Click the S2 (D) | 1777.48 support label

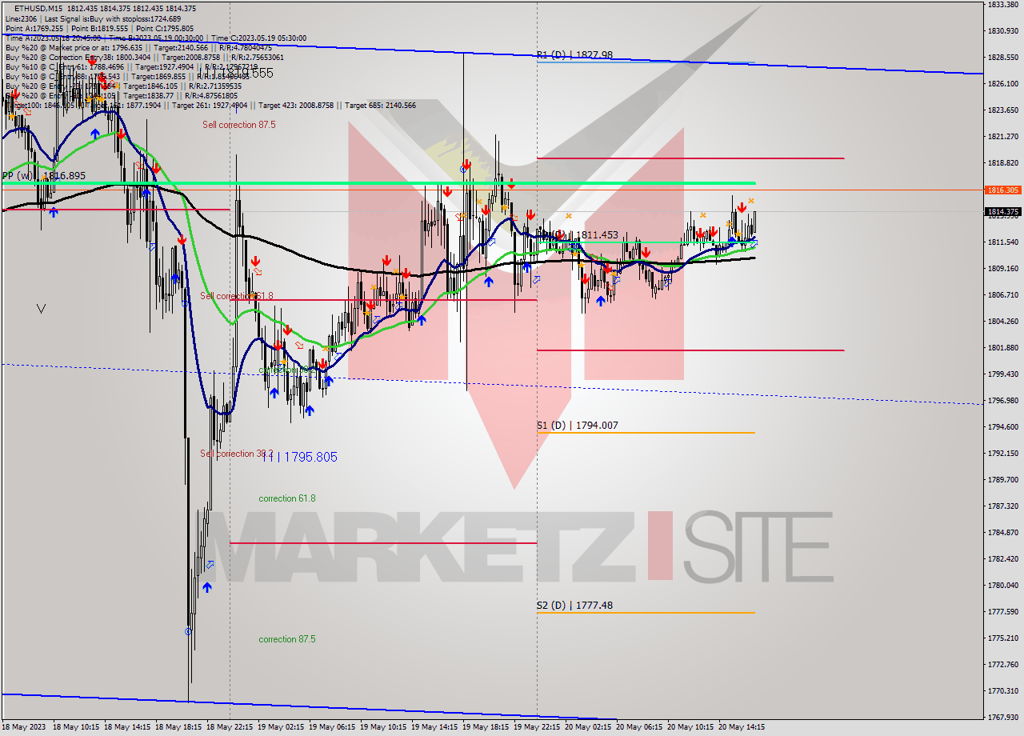574,606
